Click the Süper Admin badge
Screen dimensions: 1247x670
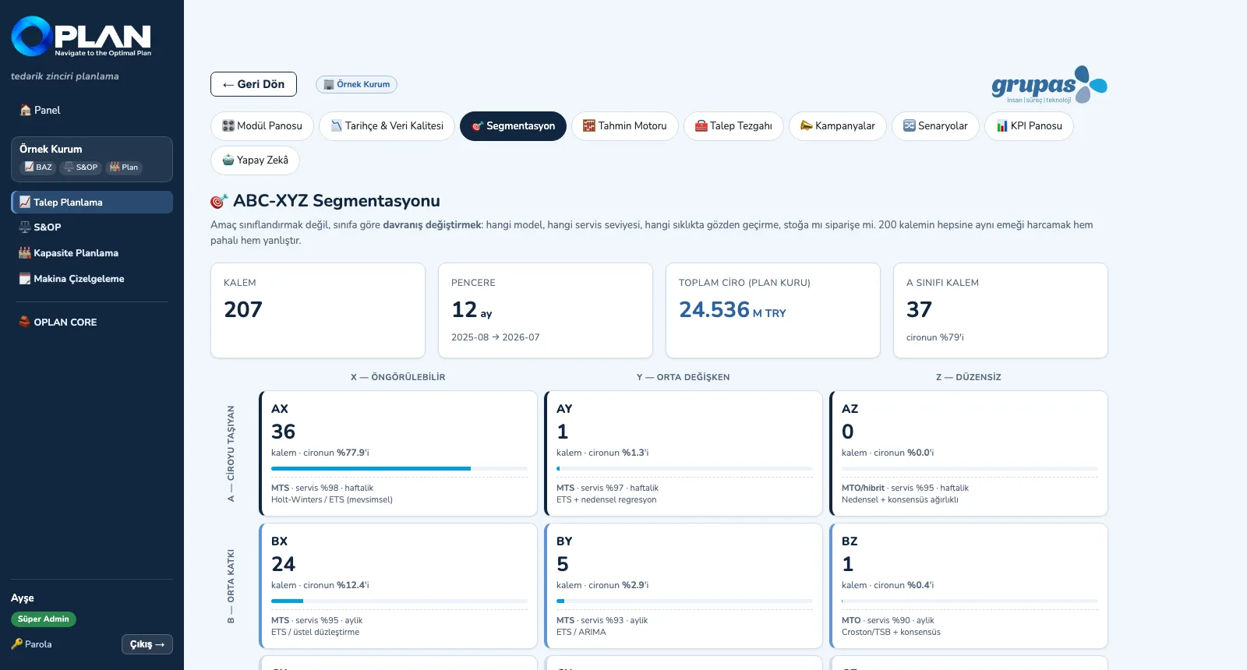[44, 619]
